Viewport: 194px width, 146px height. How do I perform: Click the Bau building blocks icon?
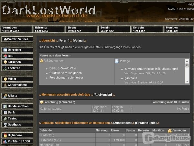5,56
